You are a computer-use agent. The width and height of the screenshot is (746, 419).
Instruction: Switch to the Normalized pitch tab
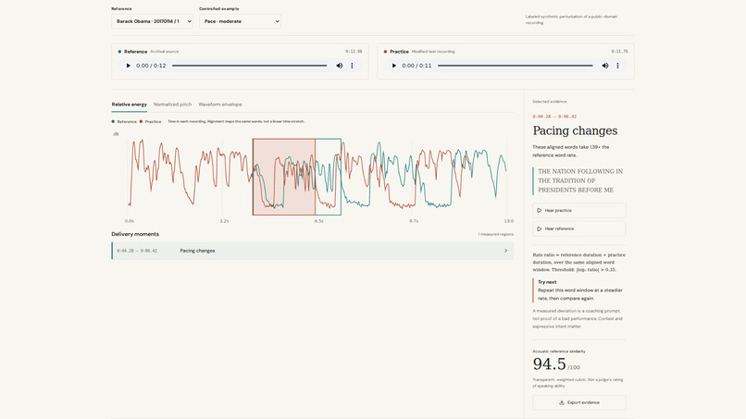tap(172, 105)
